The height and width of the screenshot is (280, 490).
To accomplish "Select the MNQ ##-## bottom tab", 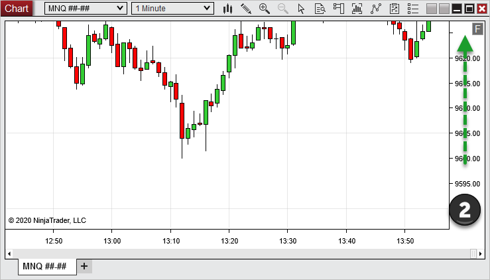I will (44, 266).
